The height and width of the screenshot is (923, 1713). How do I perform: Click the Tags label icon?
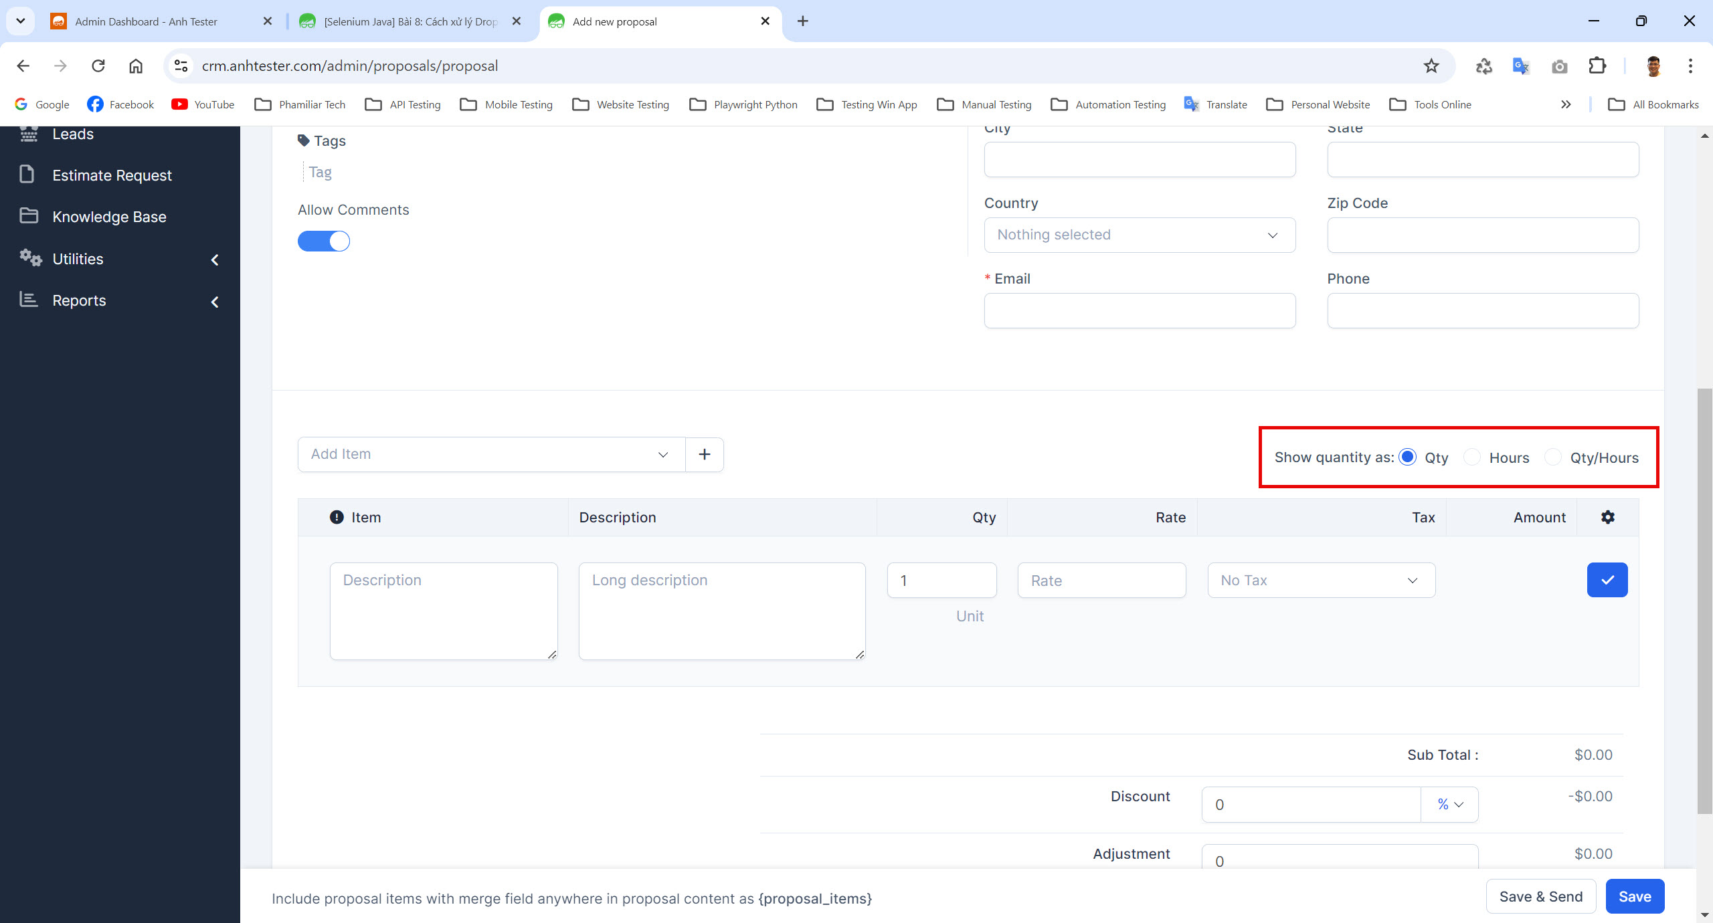(x=304, y=140)
